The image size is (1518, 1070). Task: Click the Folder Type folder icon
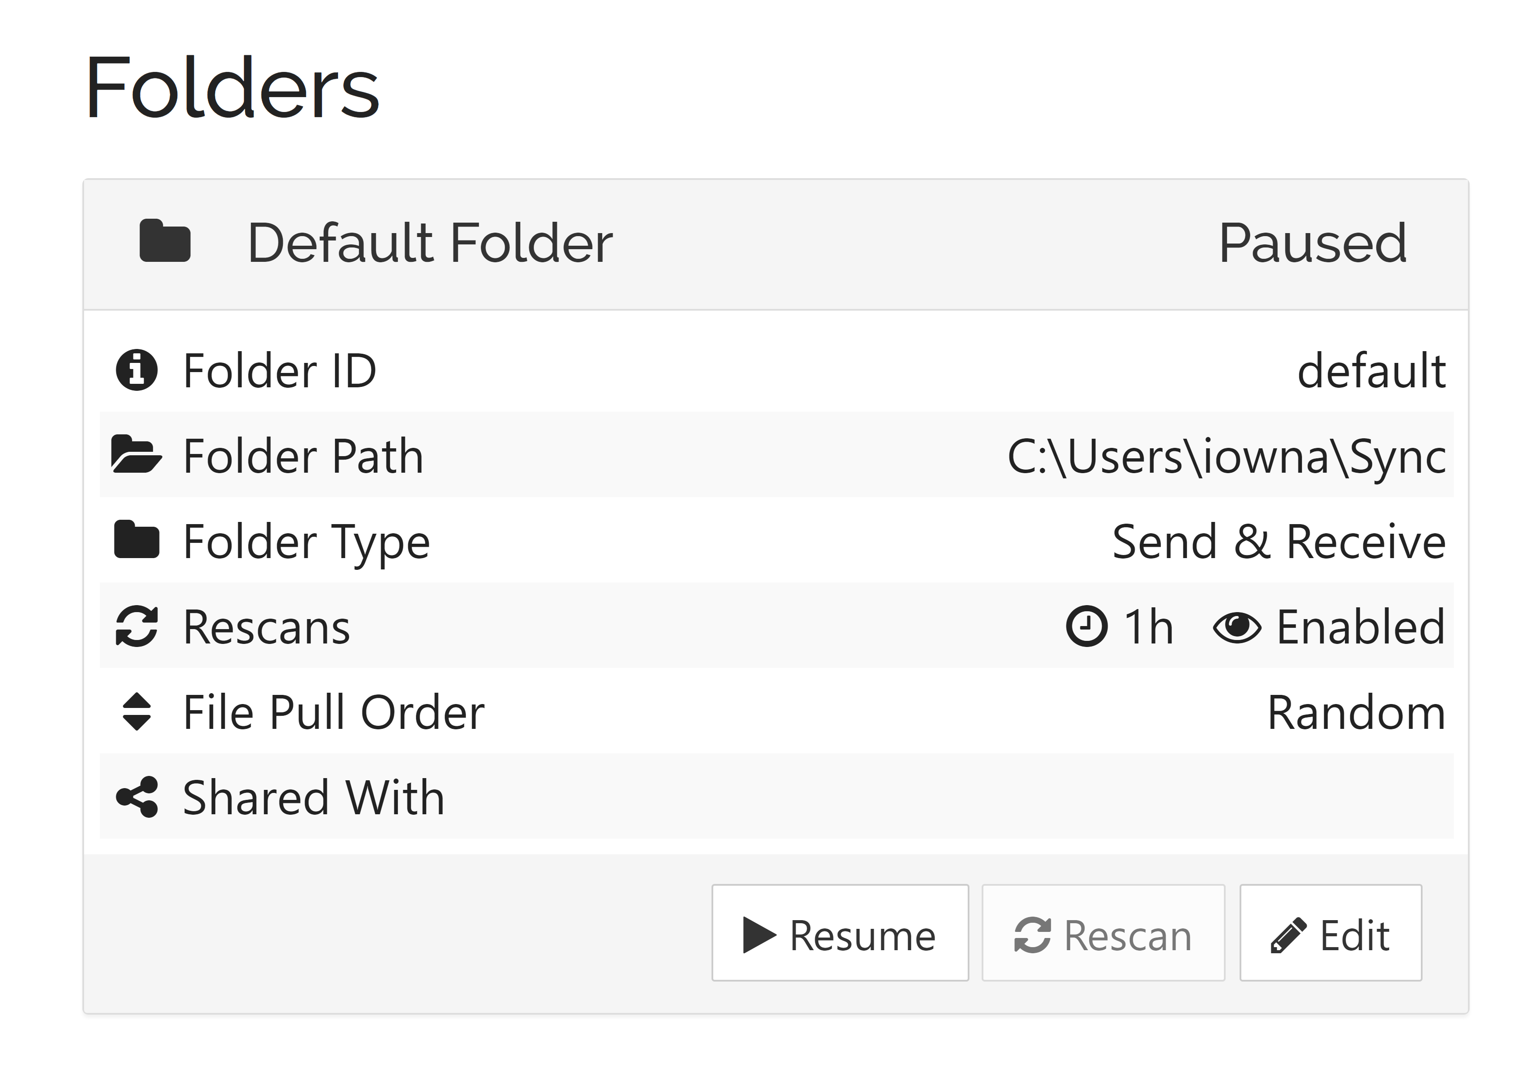136,541
